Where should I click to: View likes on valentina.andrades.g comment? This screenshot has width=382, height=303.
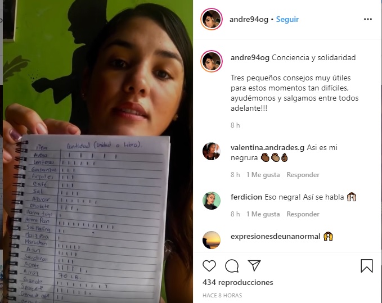(x=263, y=175)
